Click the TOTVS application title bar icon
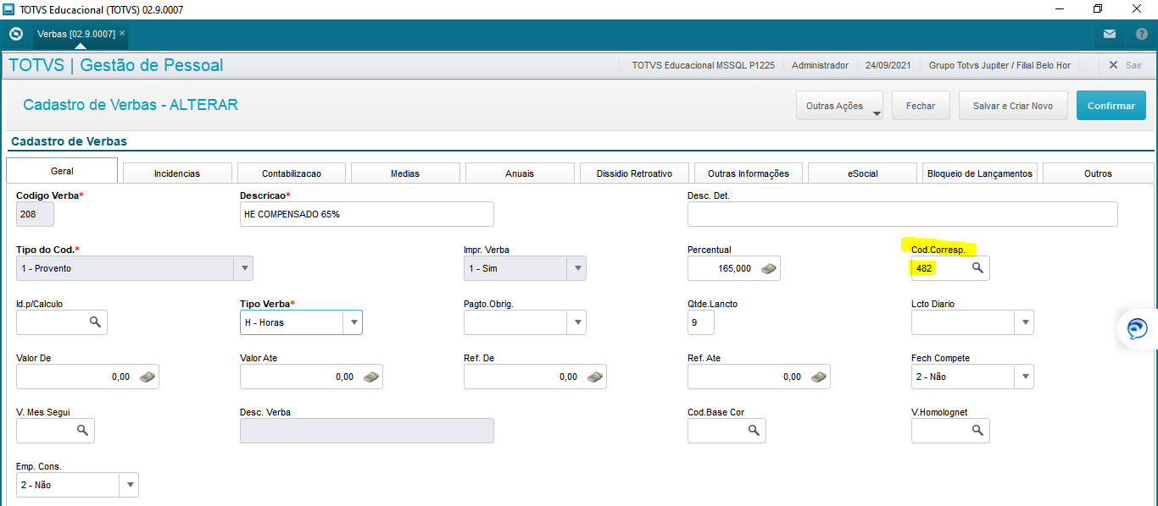Screen dimensions: 1158x506 (9, 9)
